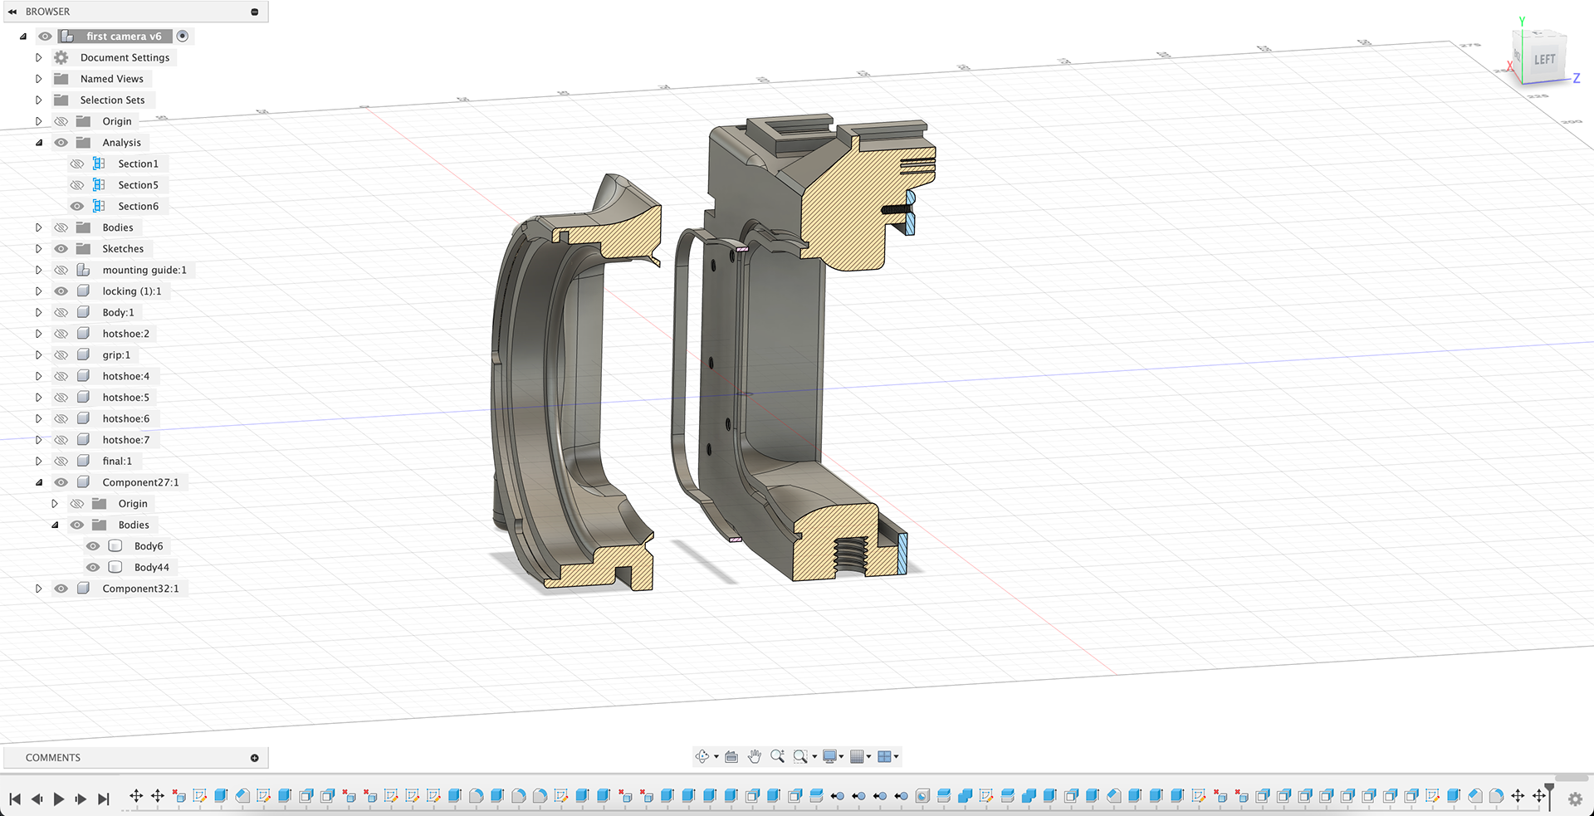Collapse the Analysis folder
The width and height of the screenshot is (1594, 816).
click(39, 143)
